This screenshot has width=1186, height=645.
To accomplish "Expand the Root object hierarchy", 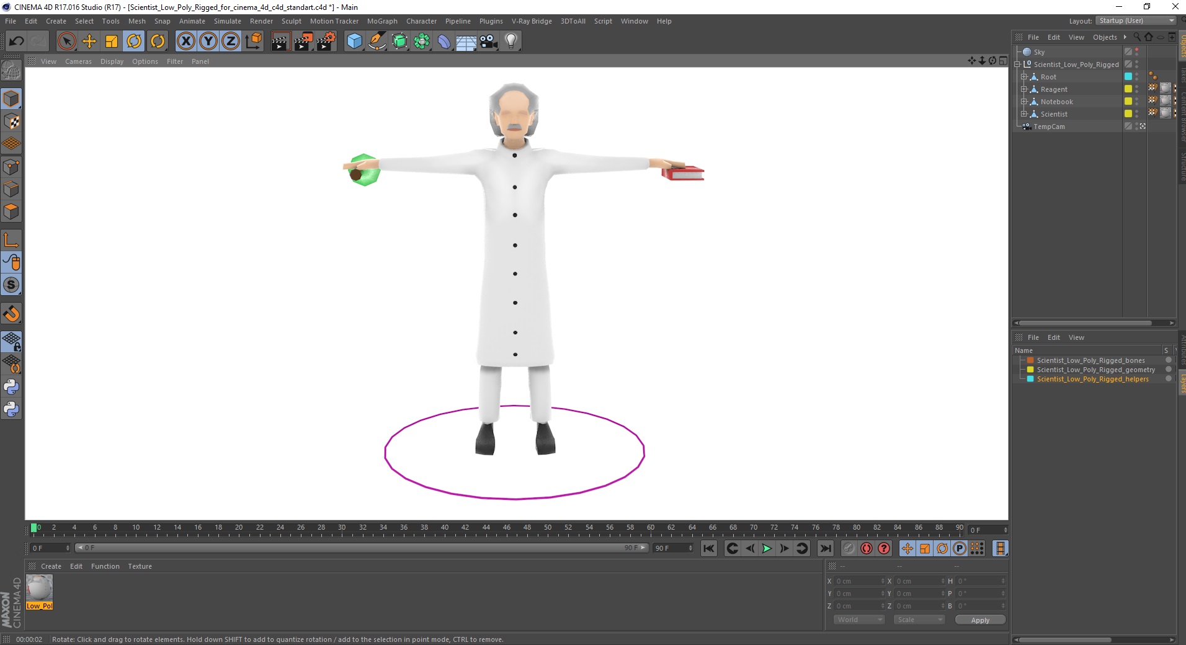I will (x=1024, y=77).
